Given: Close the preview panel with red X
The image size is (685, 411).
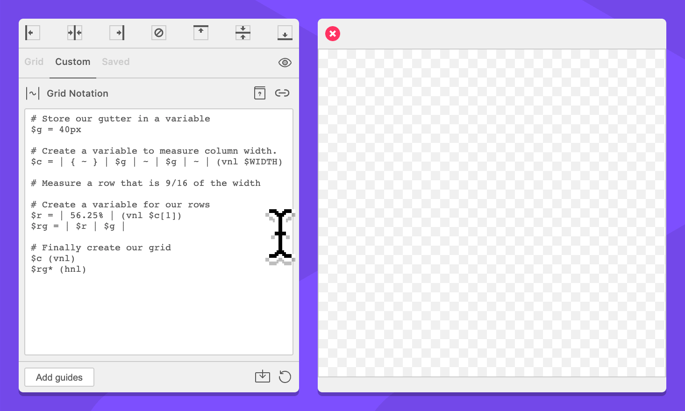Looking at the screenshot, I should coord(333,34).
